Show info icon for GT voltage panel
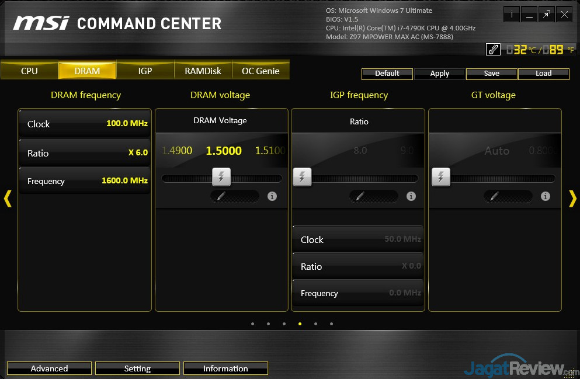Image resolution: width=580 pixels, height=379 pixels. (545, 196)
